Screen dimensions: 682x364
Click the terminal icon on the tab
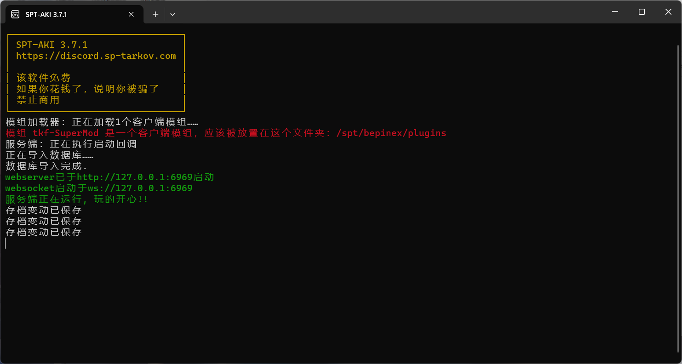click(15, 14)
